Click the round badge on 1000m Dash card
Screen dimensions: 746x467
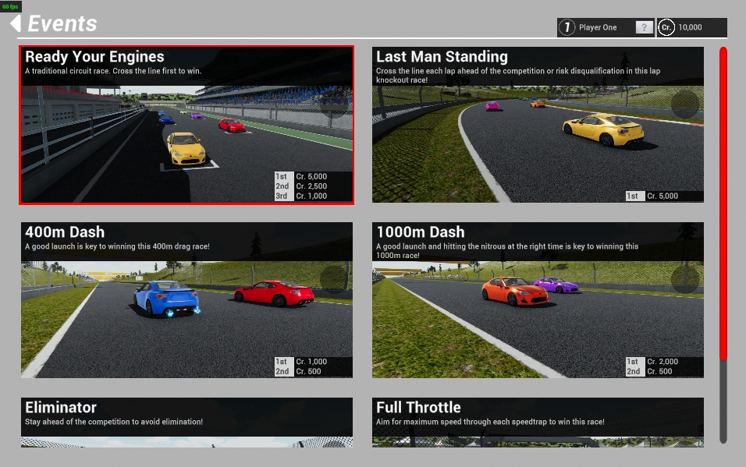coord(684,279)
